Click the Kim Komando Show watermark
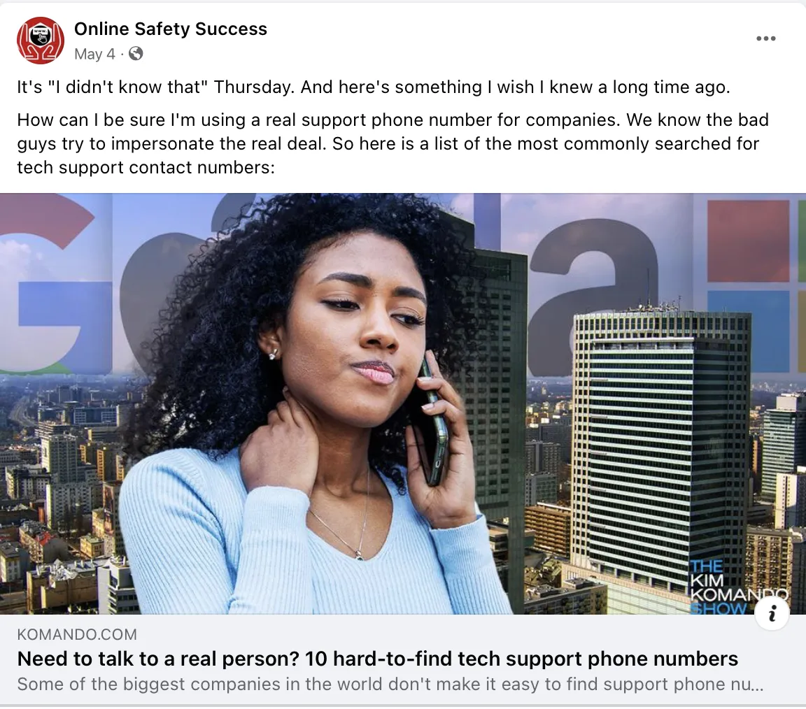The image size is (806, 709). click(737, 587)
